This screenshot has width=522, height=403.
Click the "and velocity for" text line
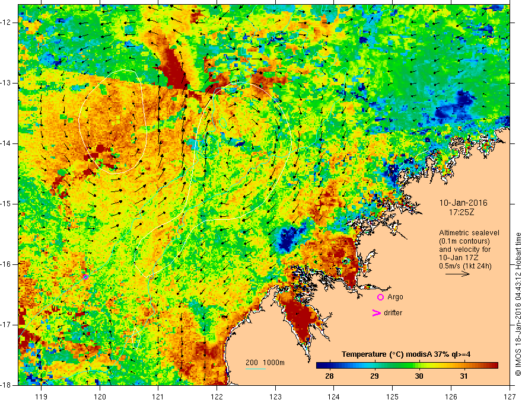tap(464, 250)
